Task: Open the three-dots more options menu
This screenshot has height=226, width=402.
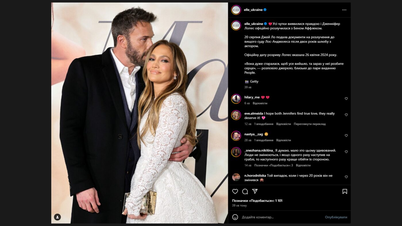Action: click(x=344, y=10)
